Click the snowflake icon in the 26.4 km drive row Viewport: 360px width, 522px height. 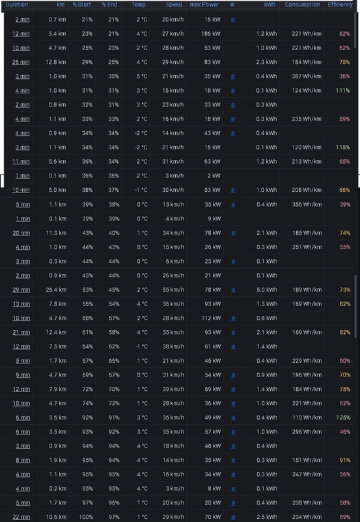[233, 290]
